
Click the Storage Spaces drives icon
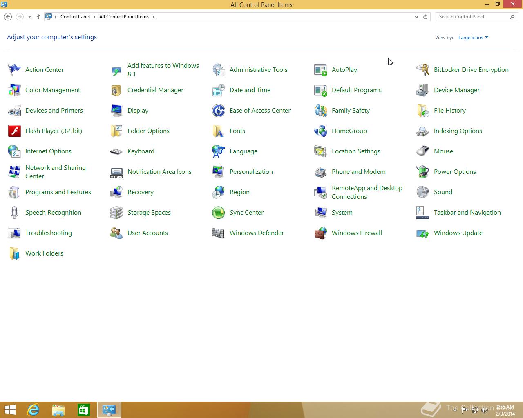[116, 213]
